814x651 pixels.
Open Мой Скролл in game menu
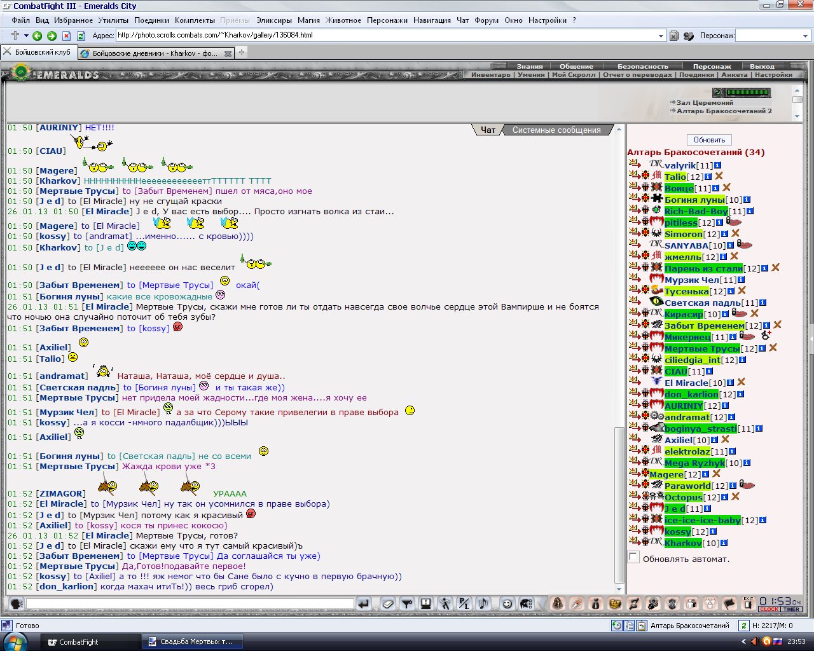[574, 74]
